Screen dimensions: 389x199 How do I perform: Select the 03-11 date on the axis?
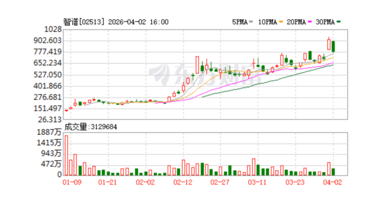(x=258, y=182)
